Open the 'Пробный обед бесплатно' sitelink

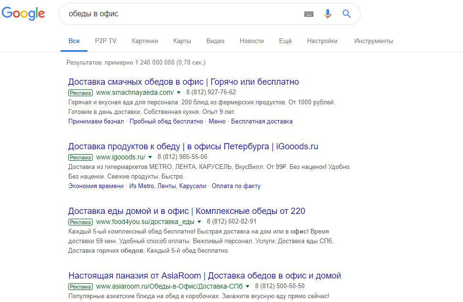point(166,121)
